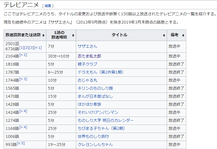Select the 1470話 cell
The height and width of the screenshot is (149, 217).
click(x=25, y=96)
